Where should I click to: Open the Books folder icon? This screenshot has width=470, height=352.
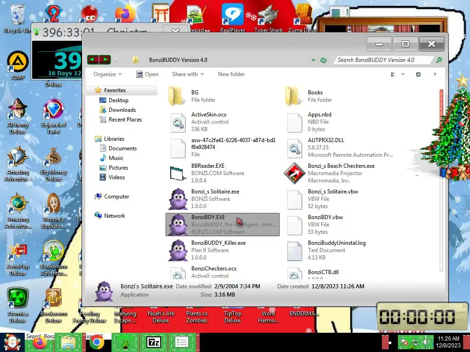pyautogui.click(x=293, y=96)
